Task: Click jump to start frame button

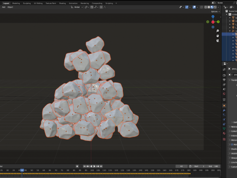Action: pos(84,166)
